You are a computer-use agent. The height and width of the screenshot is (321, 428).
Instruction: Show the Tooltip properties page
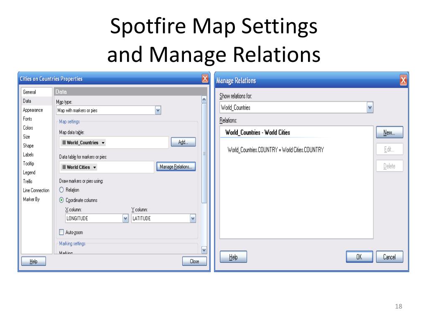click(x=28, y=163)
